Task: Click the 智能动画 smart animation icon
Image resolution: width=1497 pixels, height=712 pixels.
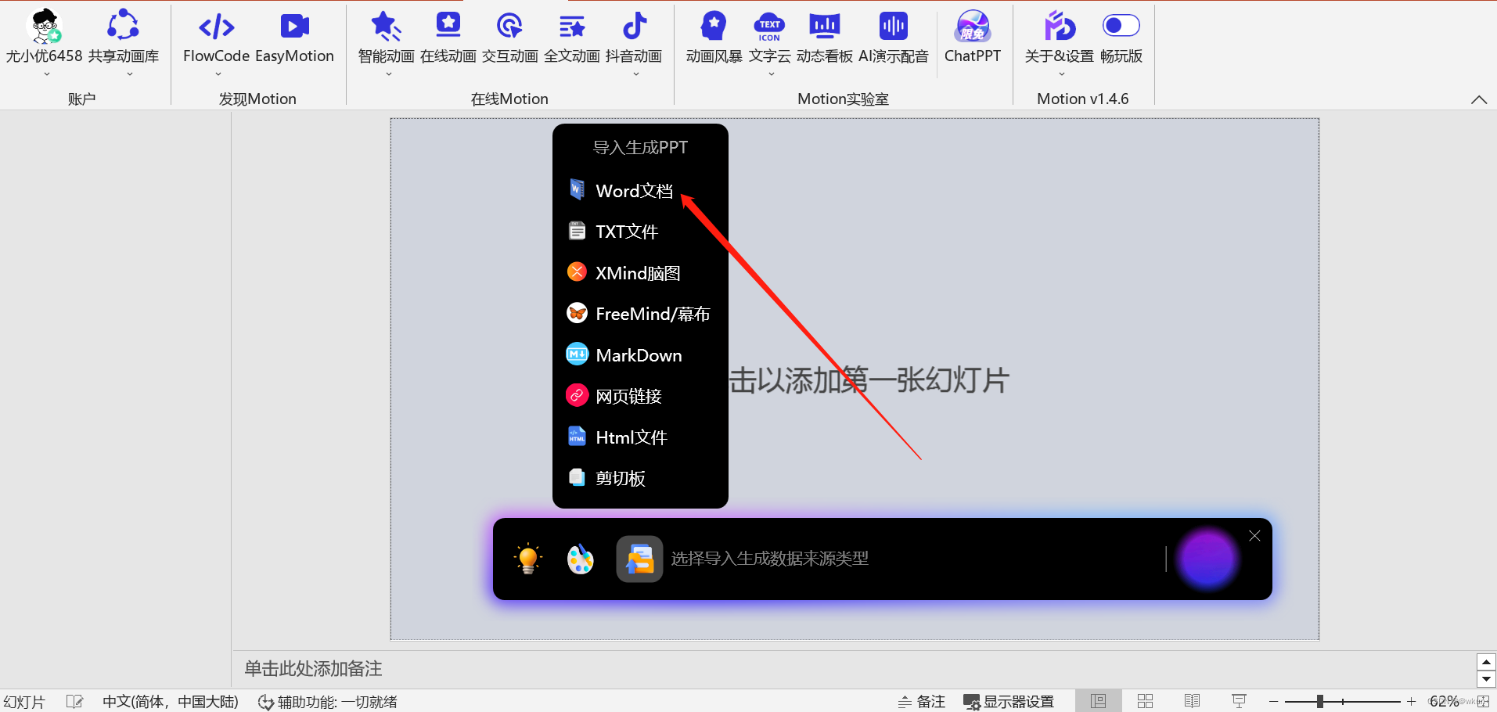Action: click(x=386, y=27)
